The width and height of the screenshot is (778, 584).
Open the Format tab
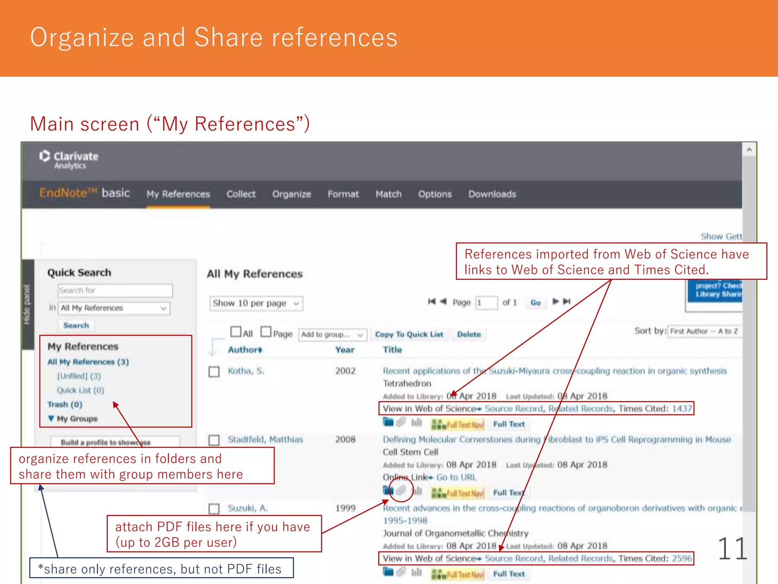[x=343, y=194]
